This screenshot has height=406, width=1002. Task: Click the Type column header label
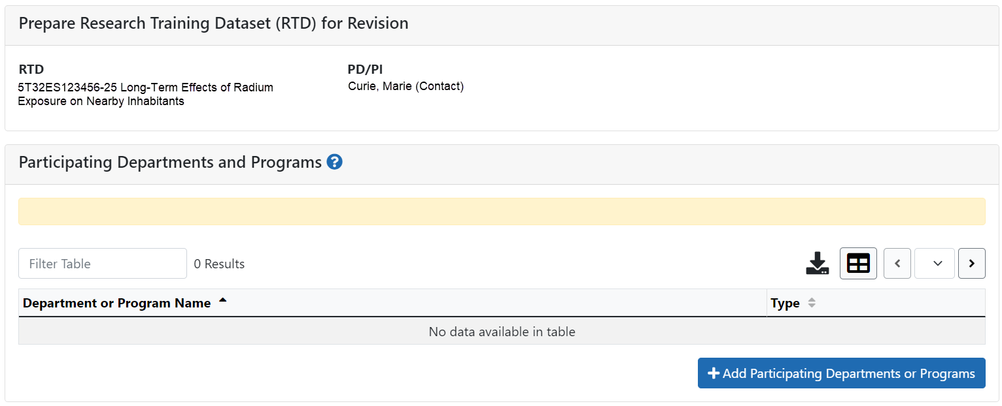click(785, 304)
